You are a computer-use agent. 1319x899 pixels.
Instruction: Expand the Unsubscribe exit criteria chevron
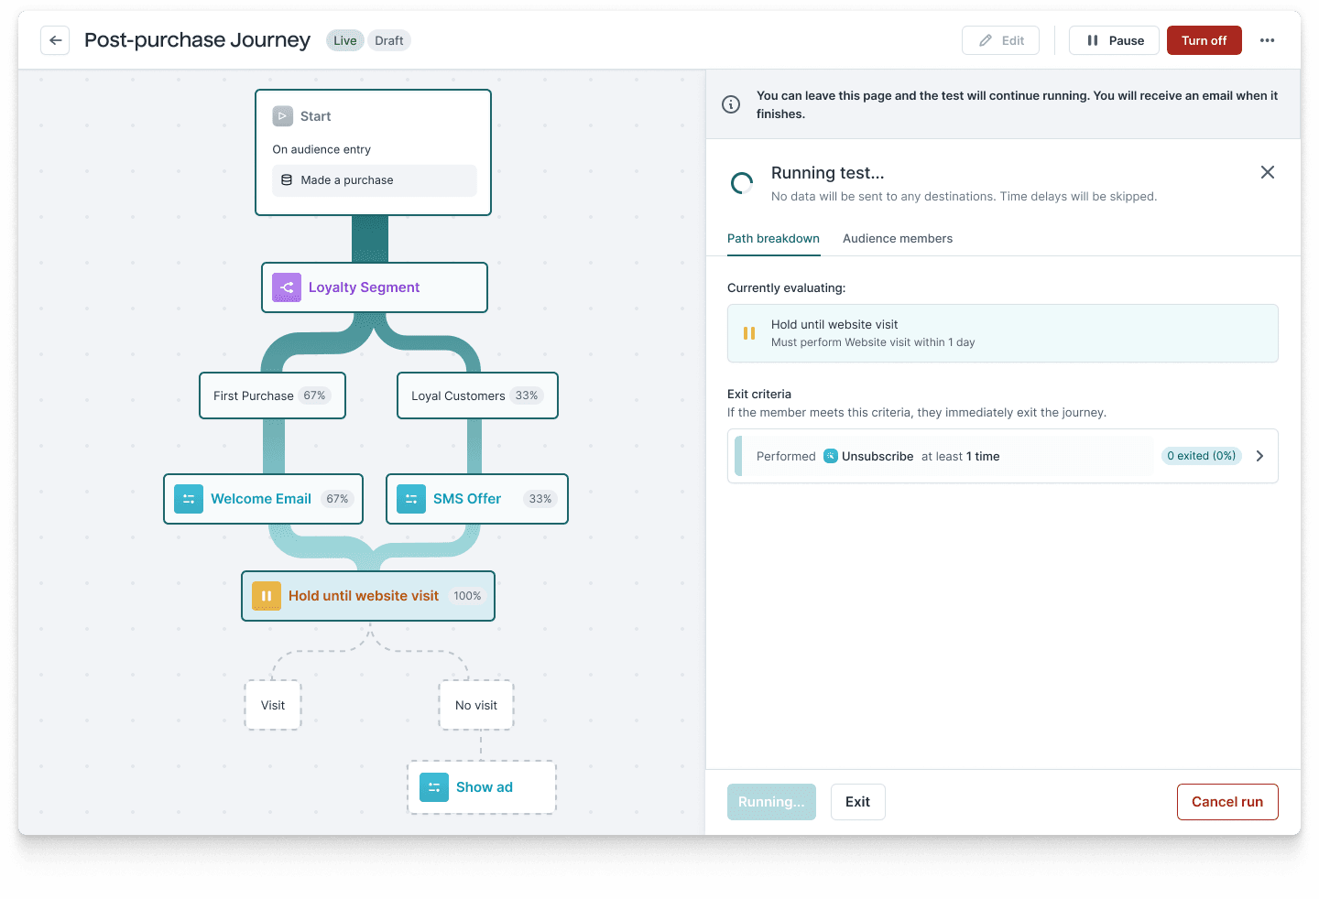pyautogui.click(x=1259, y=456)
